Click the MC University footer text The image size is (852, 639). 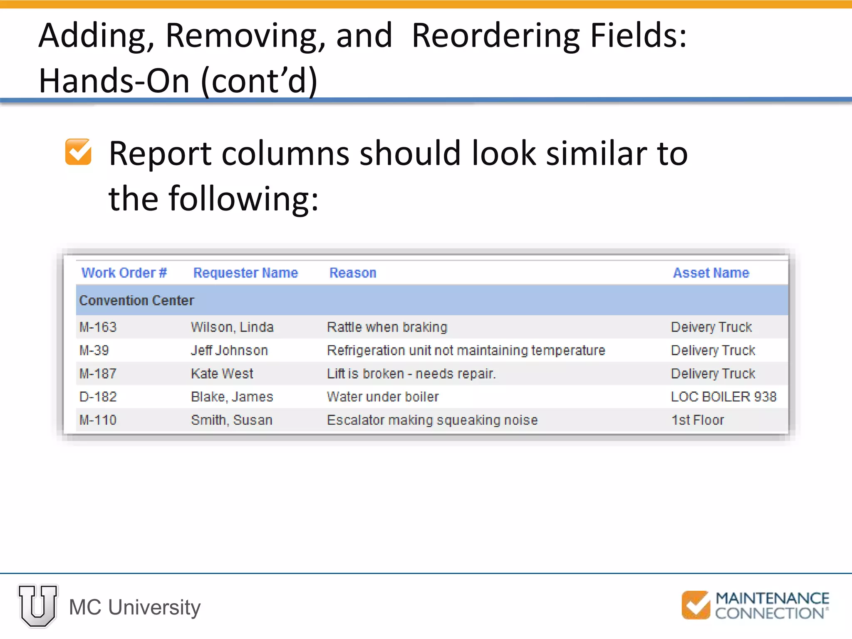[135, 607]
